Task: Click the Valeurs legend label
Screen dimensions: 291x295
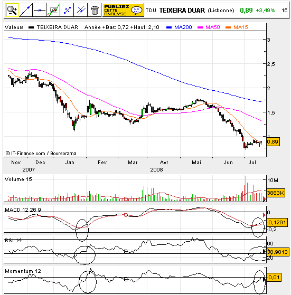Action: pos(14,27)
